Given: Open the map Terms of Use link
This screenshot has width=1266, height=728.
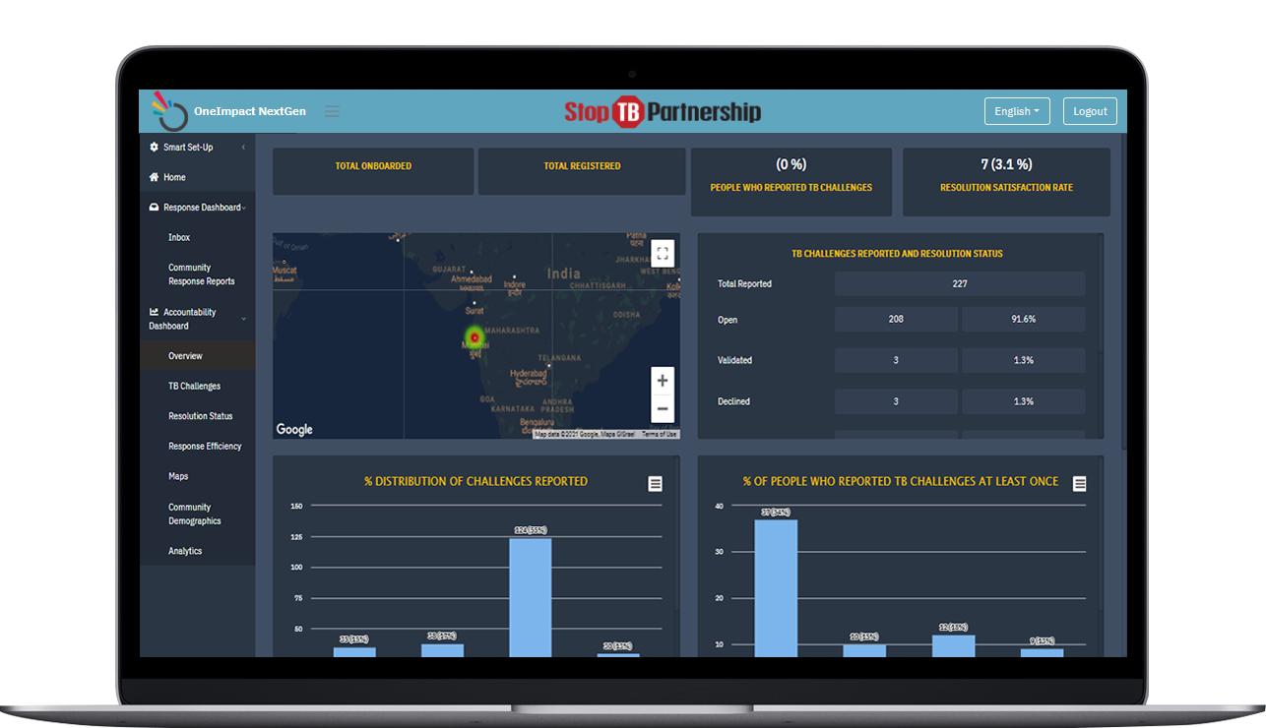Looking at the screenshot, I should tap(659, 434).
